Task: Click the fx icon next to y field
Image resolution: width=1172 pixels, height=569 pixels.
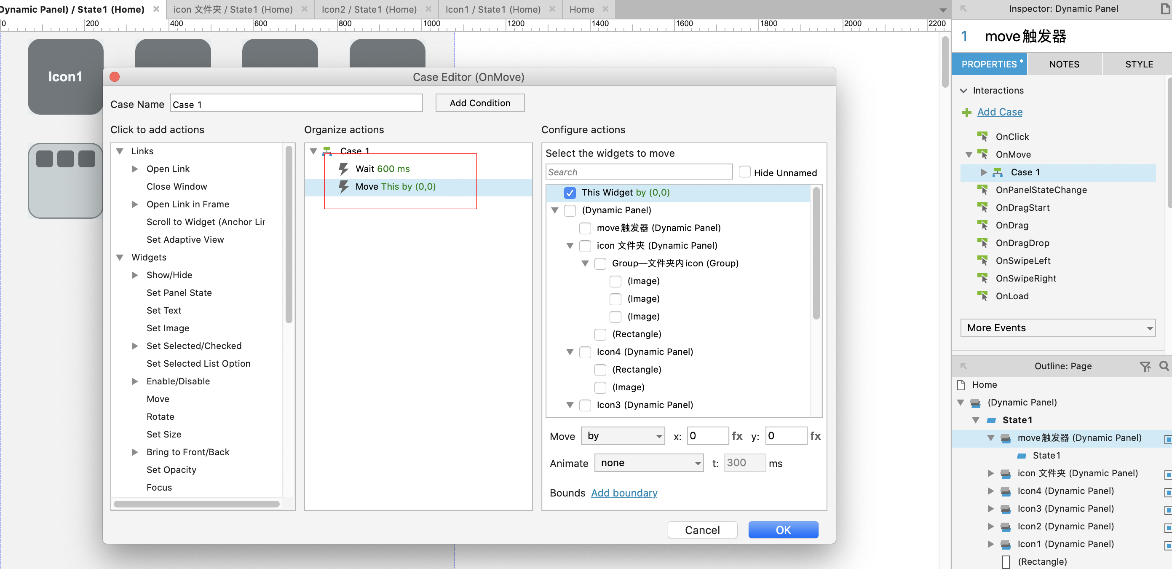Action: click(815, 436)
